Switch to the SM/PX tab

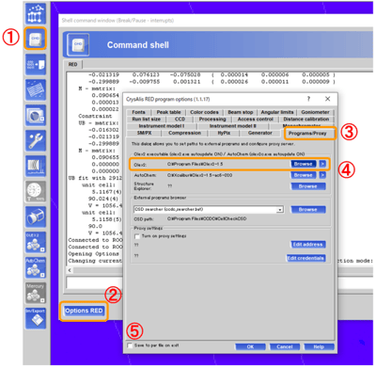click(x=144, y=133)
